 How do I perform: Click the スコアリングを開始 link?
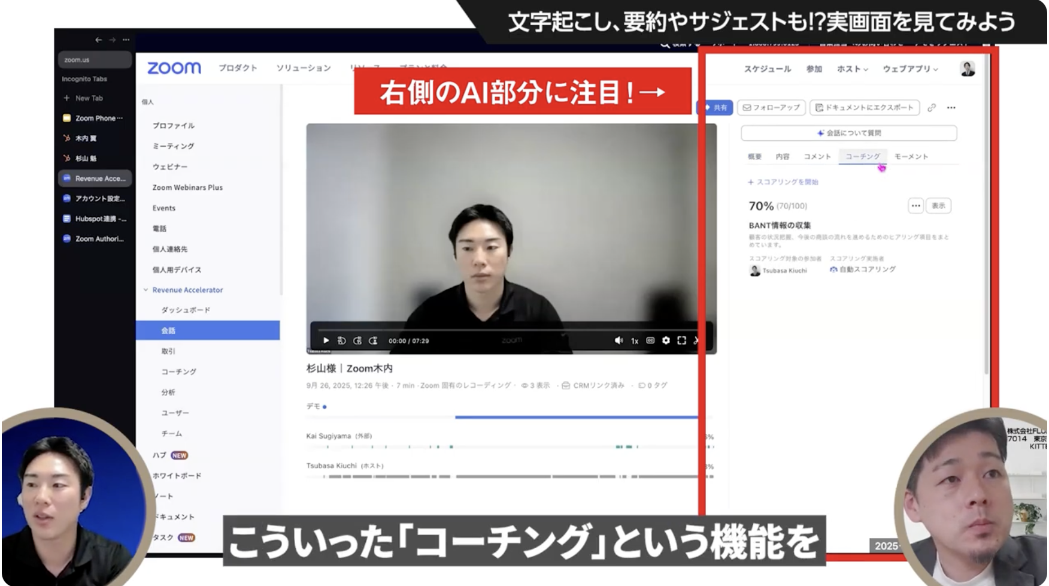(x=783, y=182)
